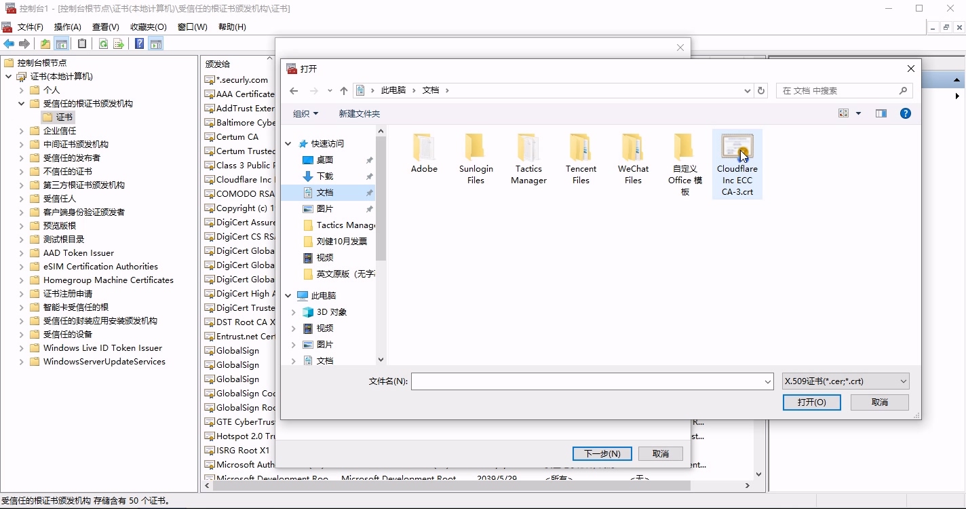The image size is (966, 509).
Task: Toggle the preview pane icon
Action: (x=881, y=113)
